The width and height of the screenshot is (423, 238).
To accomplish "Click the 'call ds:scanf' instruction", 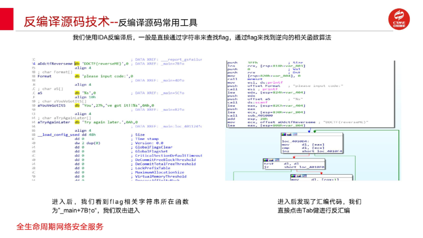I will click(248, 103).
